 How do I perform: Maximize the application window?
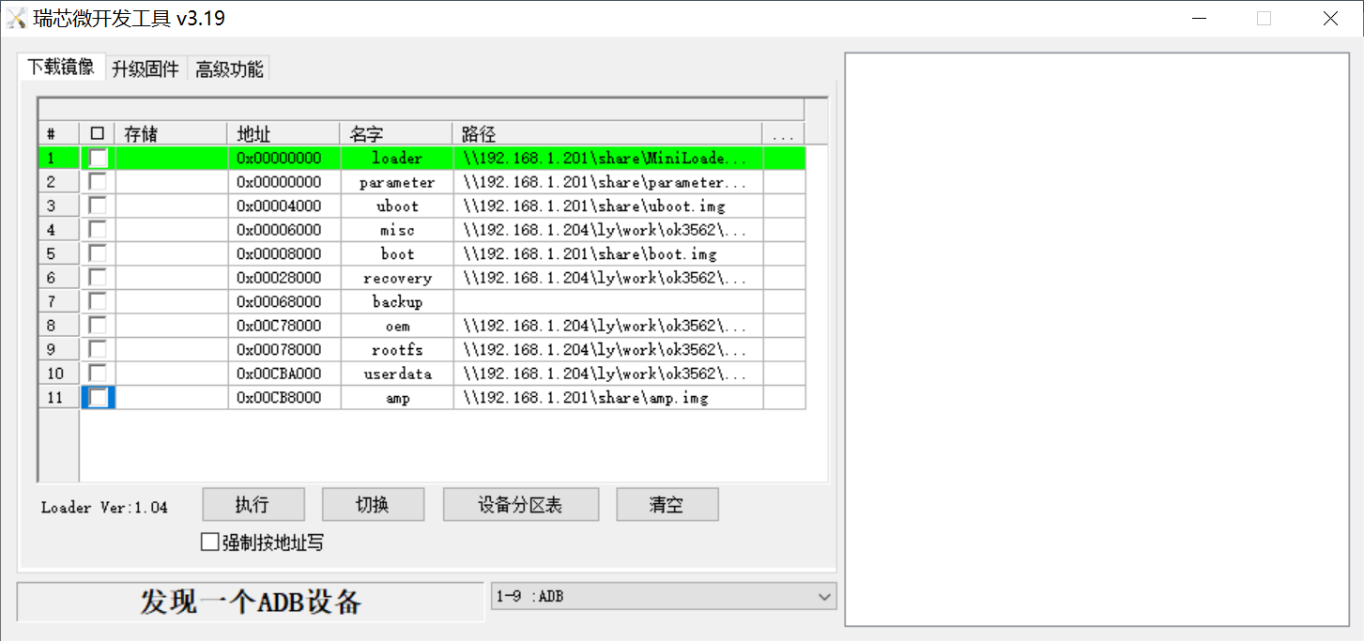point(1264,18)
